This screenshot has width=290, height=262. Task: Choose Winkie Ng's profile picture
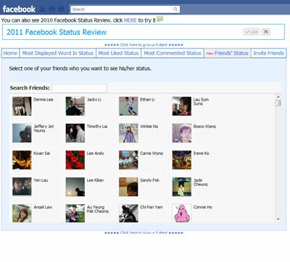point(128,133)
